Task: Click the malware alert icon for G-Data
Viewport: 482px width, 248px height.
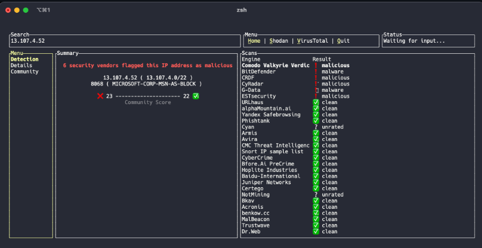Action: (x=316, y=90)
